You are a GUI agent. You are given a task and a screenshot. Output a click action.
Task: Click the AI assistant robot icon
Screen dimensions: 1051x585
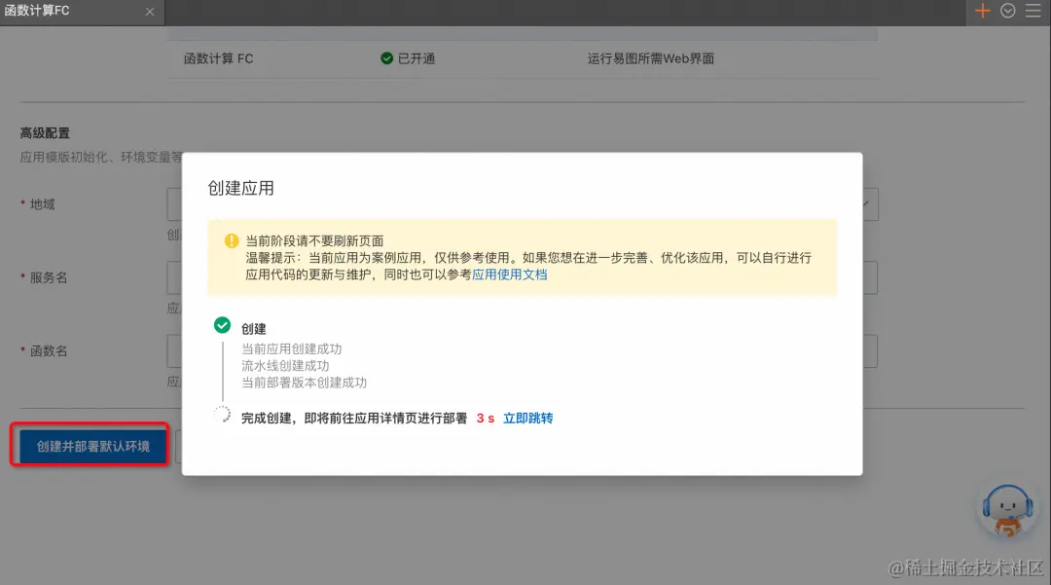[1008, 513]
